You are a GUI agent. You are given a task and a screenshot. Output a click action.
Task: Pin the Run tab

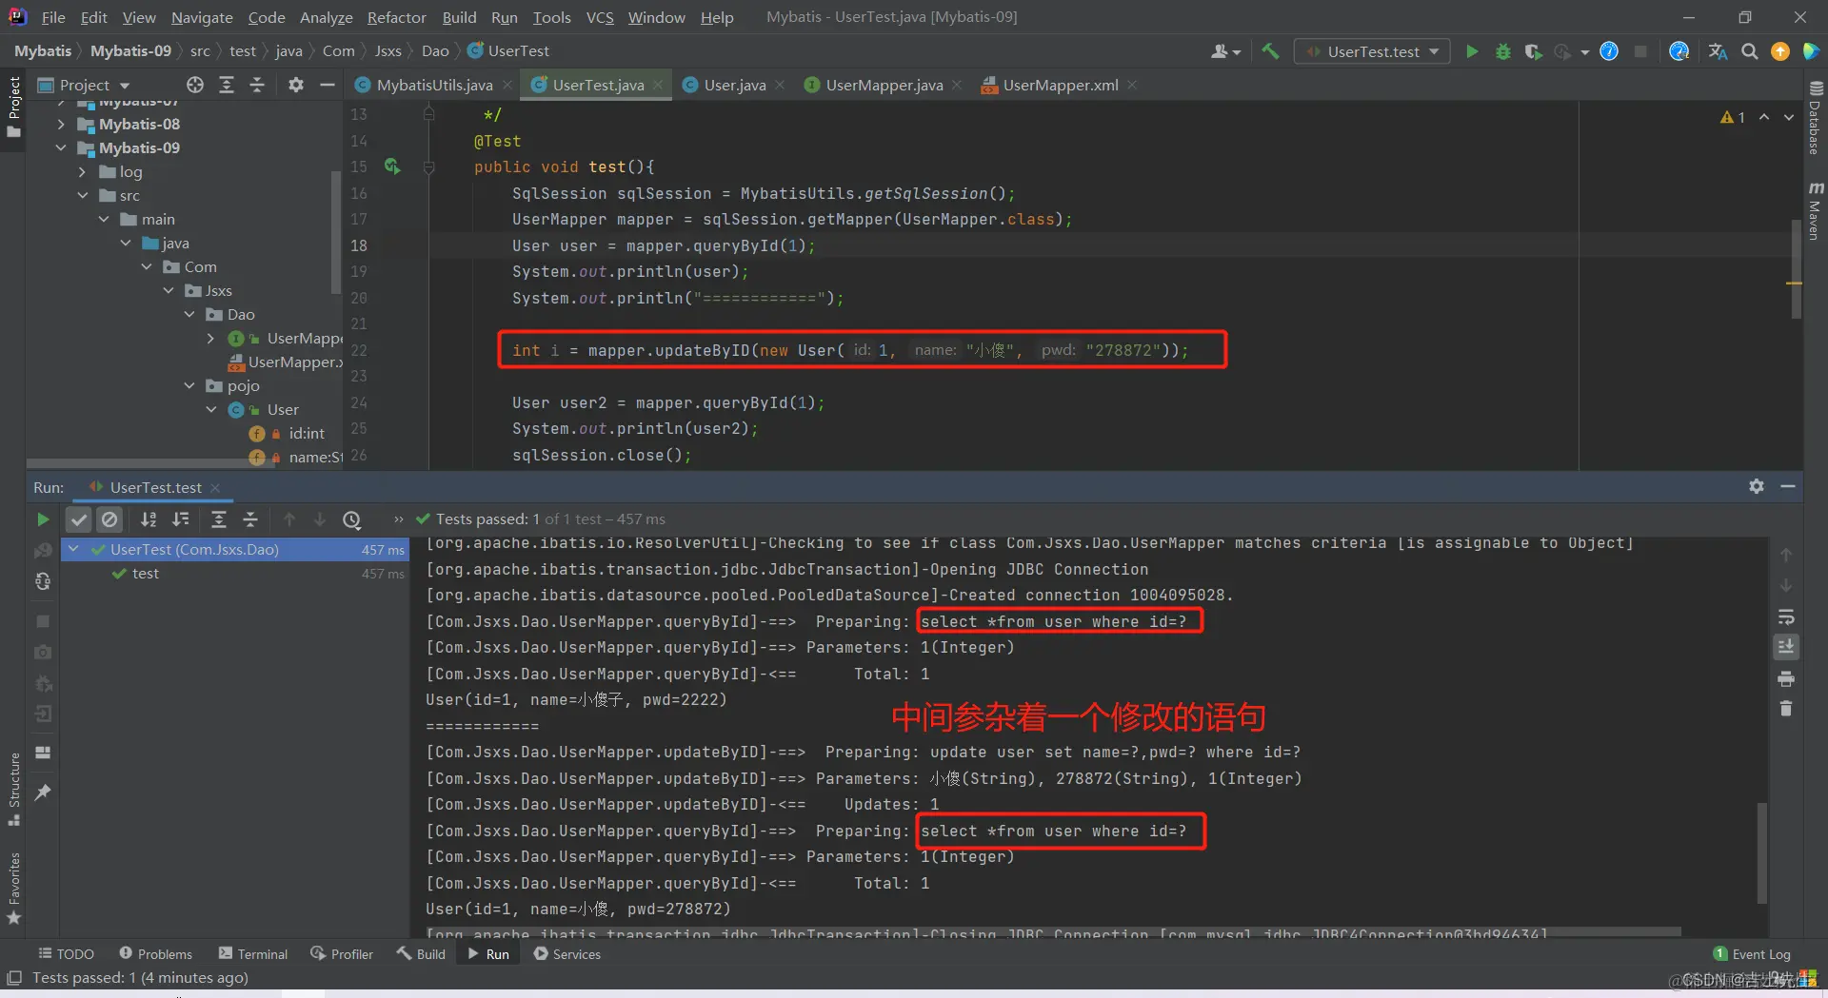click(x=43, y=793)
